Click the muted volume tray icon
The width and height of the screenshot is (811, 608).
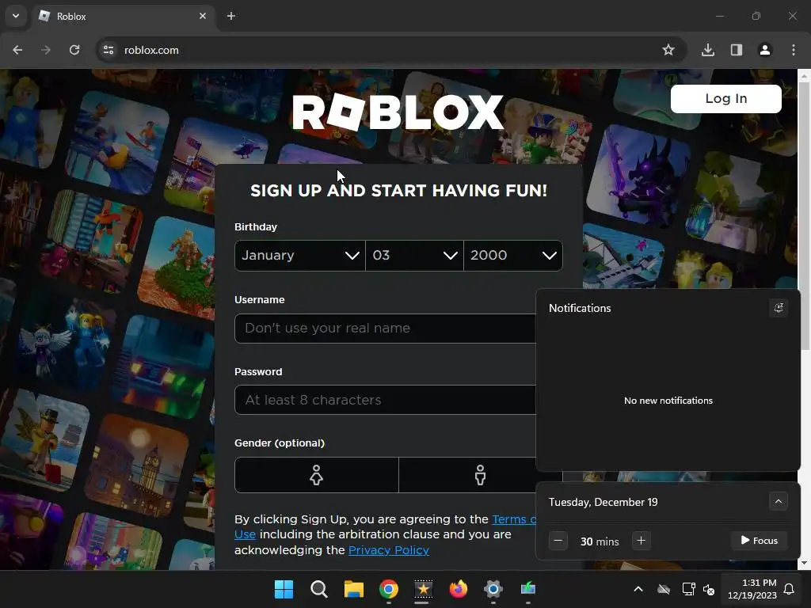709,589
